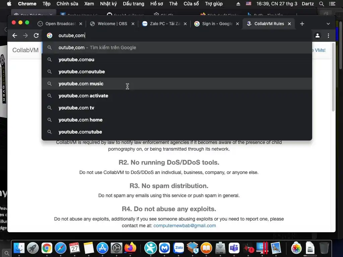Open the Chrome application menu
The height and width of the screenshot is (257, 343).
[x=27, y=4]
